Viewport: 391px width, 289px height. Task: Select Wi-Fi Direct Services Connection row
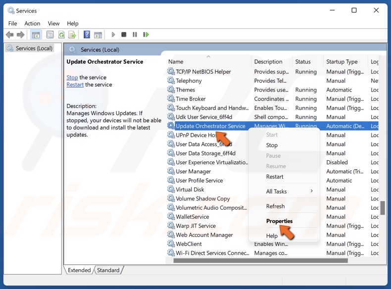[273, 253]
